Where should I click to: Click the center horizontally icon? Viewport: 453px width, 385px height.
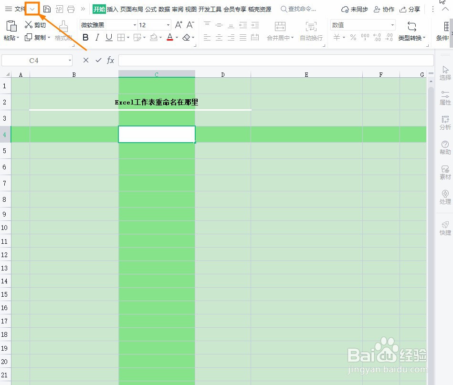point(219,37)
